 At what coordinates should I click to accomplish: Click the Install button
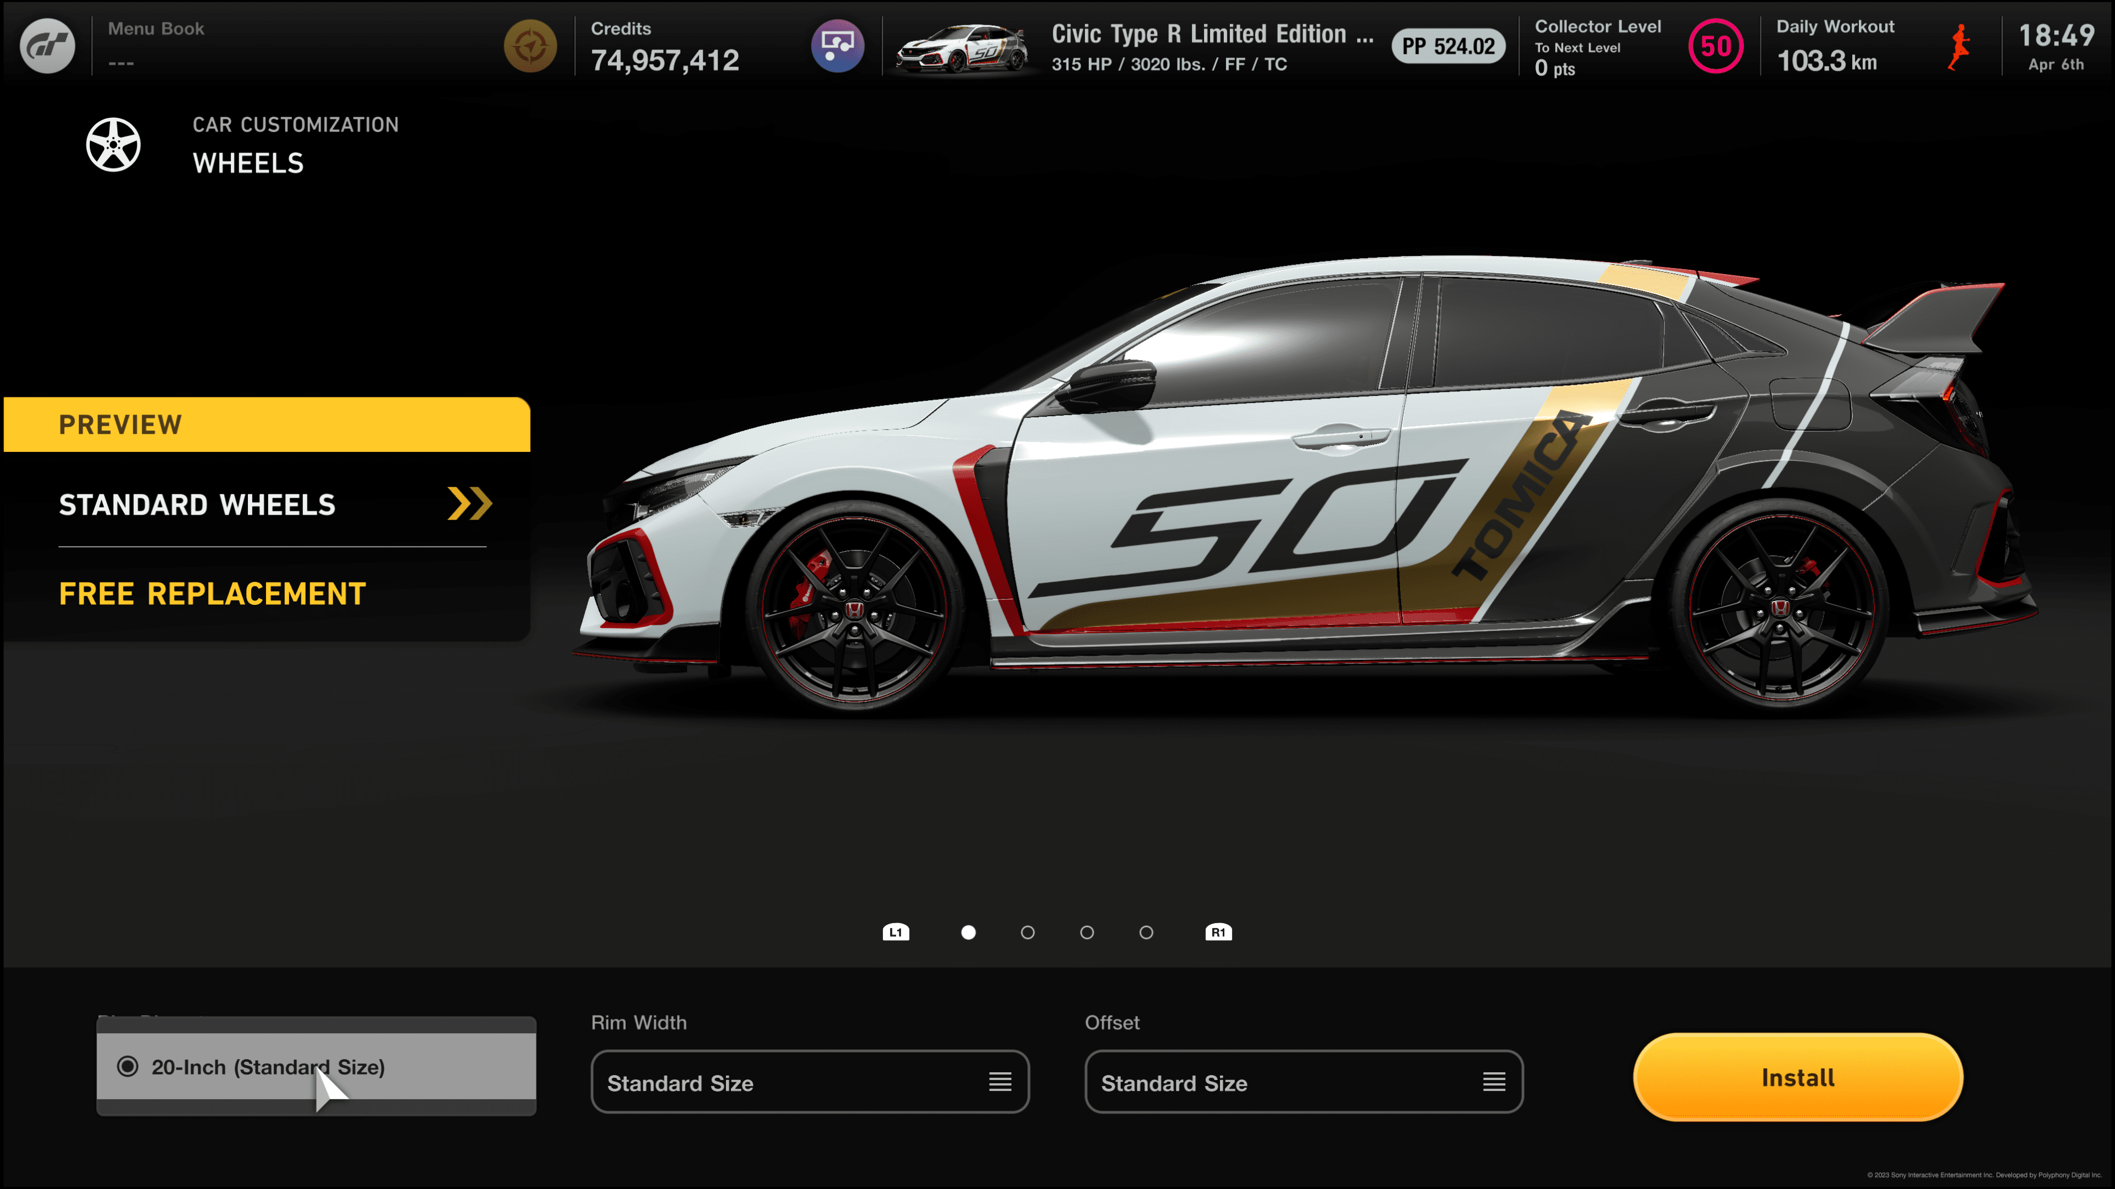pyautogui.click(x=1798, y=1077)
